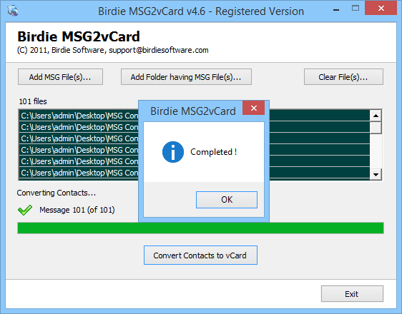Add MSG File(s) button
The width and height of the screenshot is (402, 314).
60,76
